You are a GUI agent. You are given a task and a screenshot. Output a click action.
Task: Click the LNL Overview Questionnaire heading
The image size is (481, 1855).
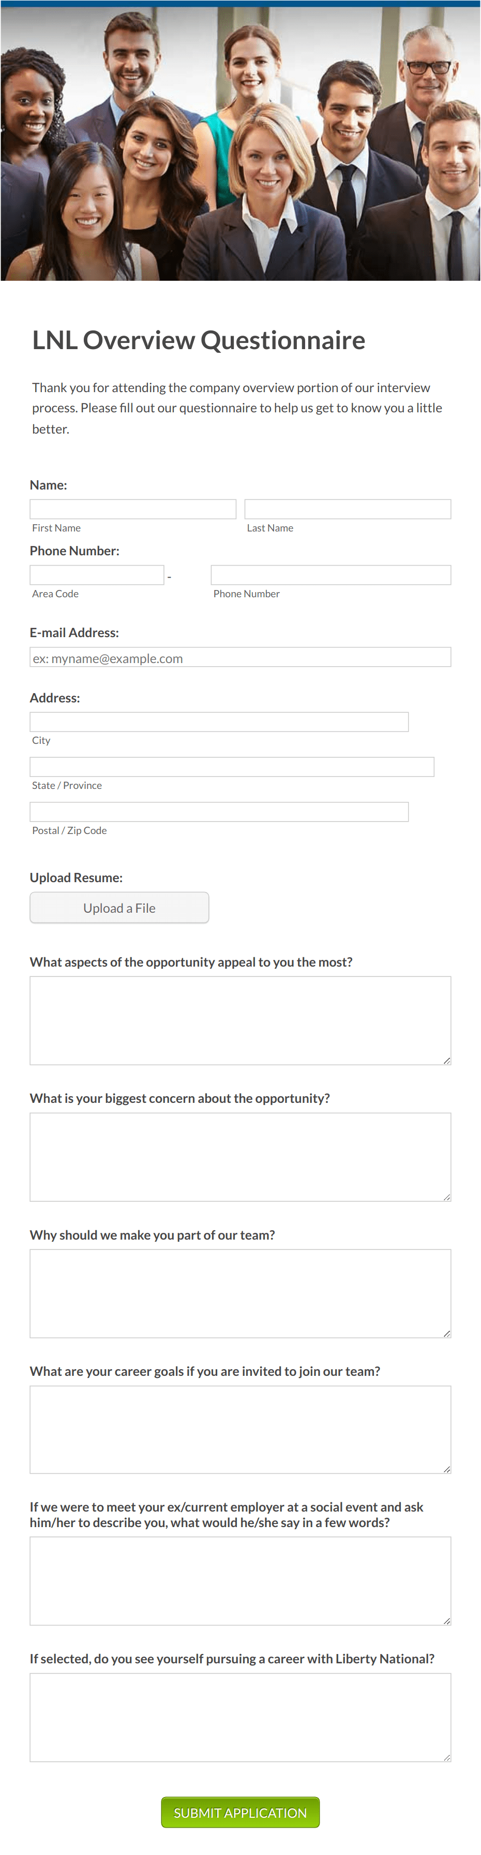pos(199,340)
